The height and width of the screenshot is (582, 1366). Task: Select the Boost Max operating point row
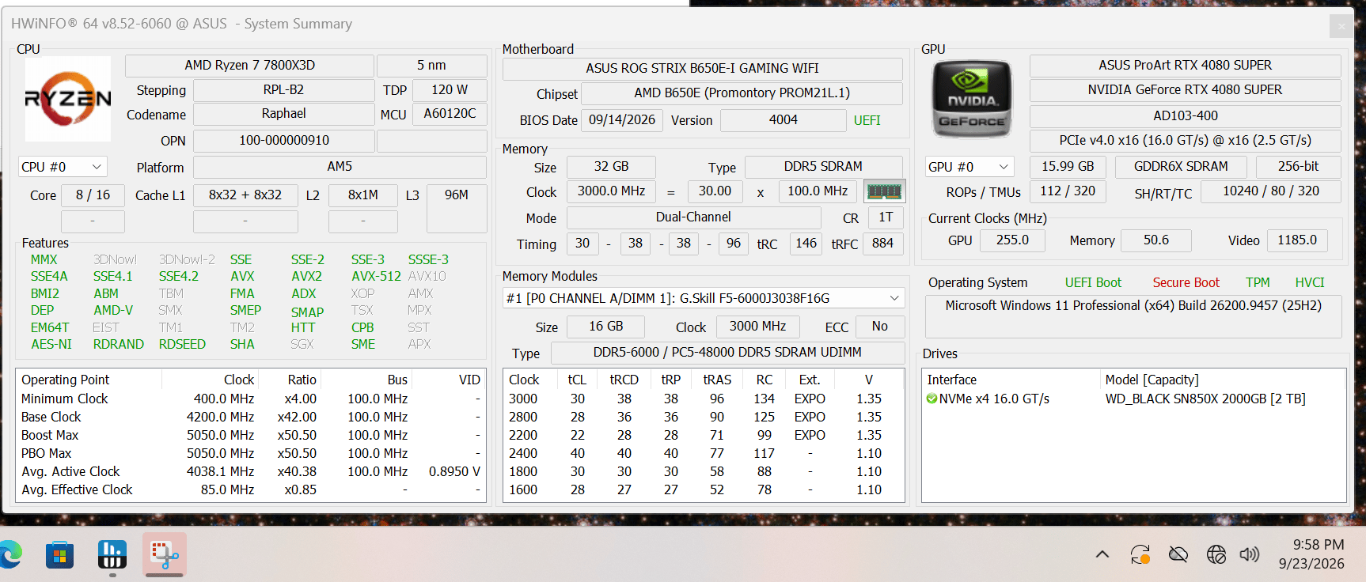[x=251, y=436]
